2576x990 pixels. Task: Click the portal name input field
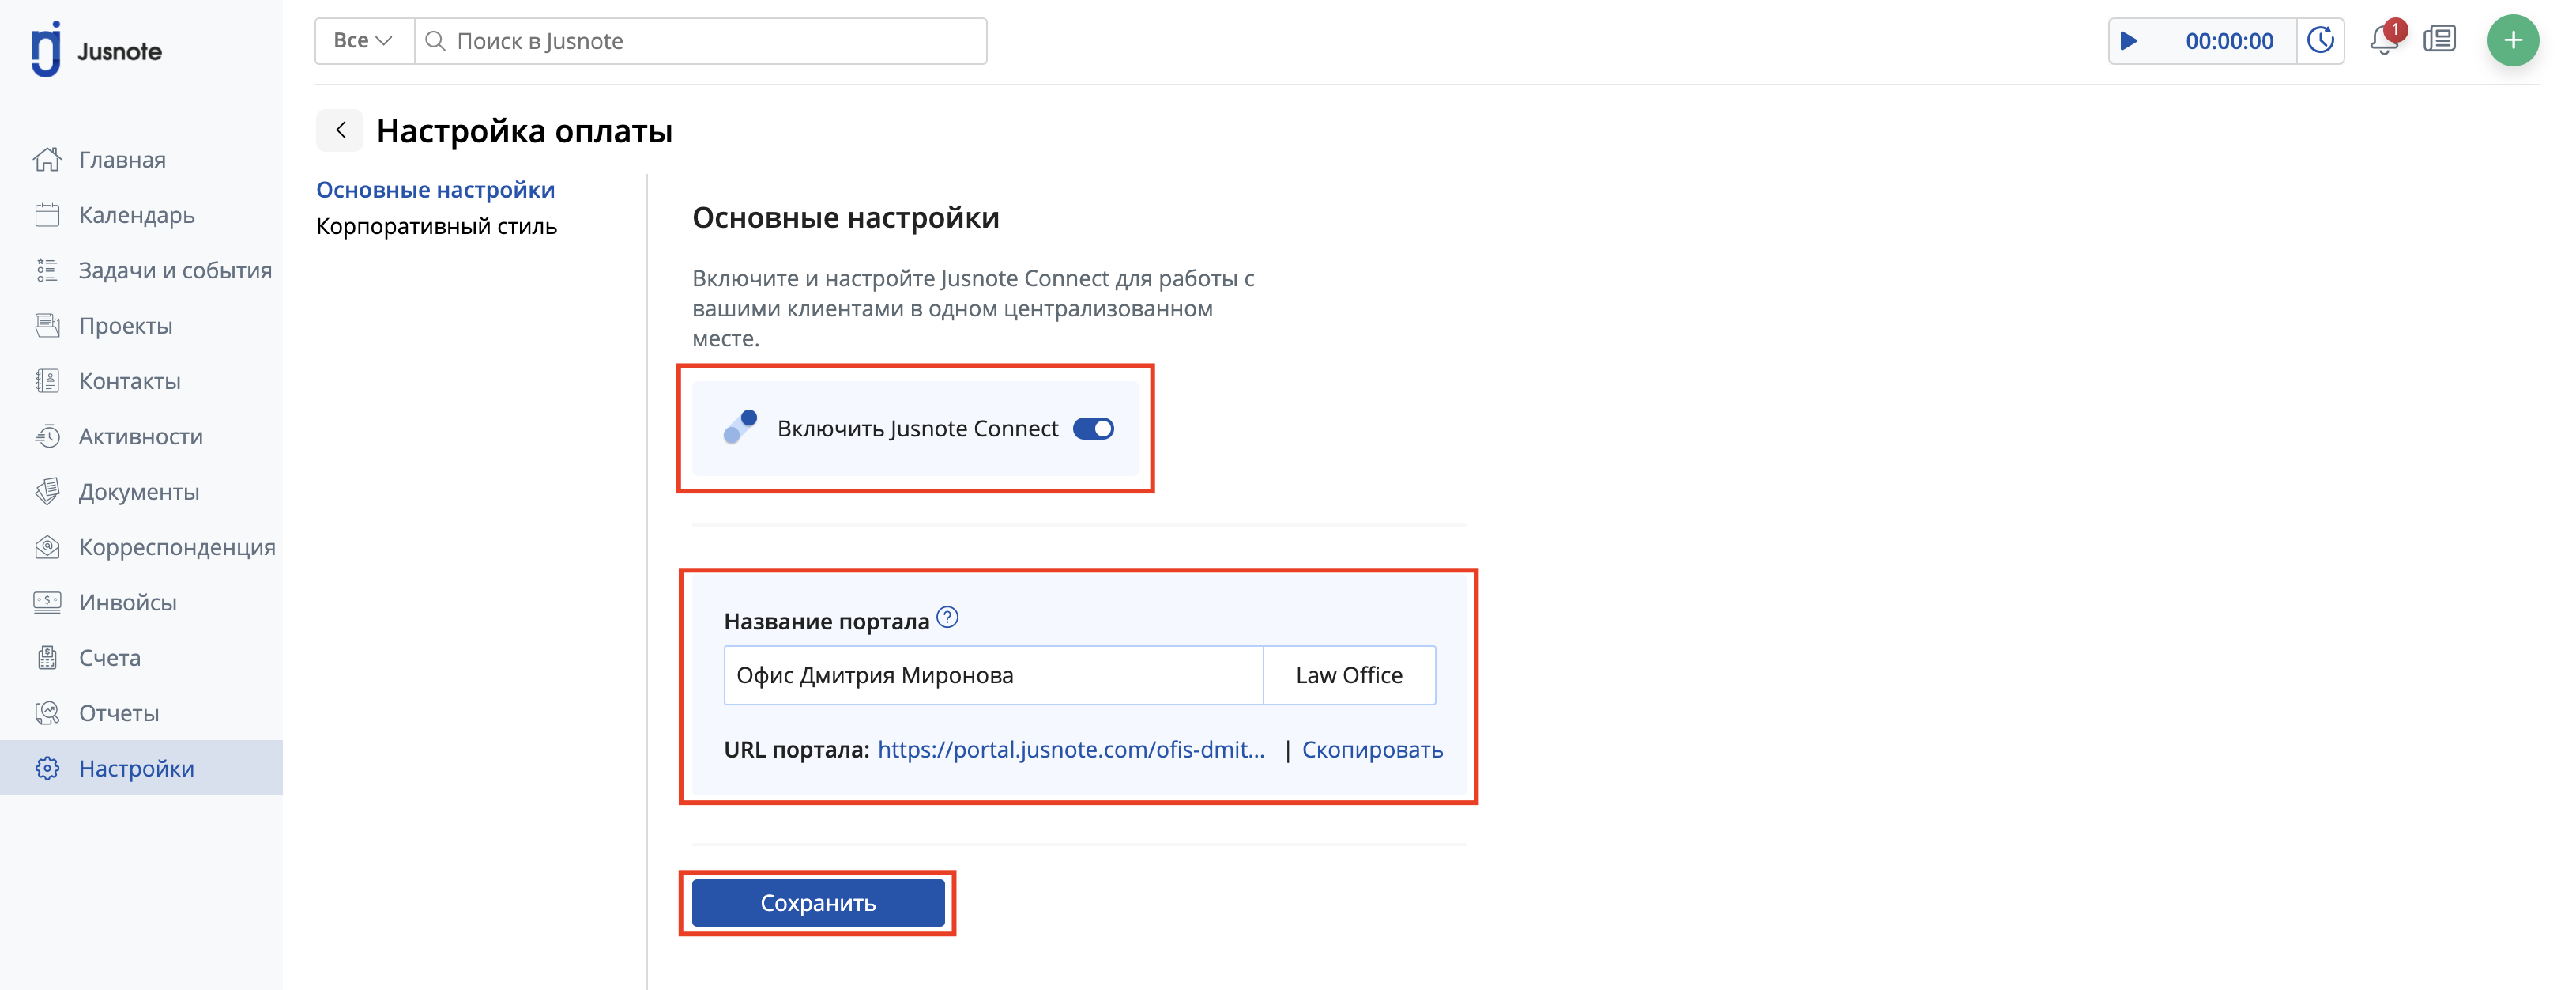[993, 674]
